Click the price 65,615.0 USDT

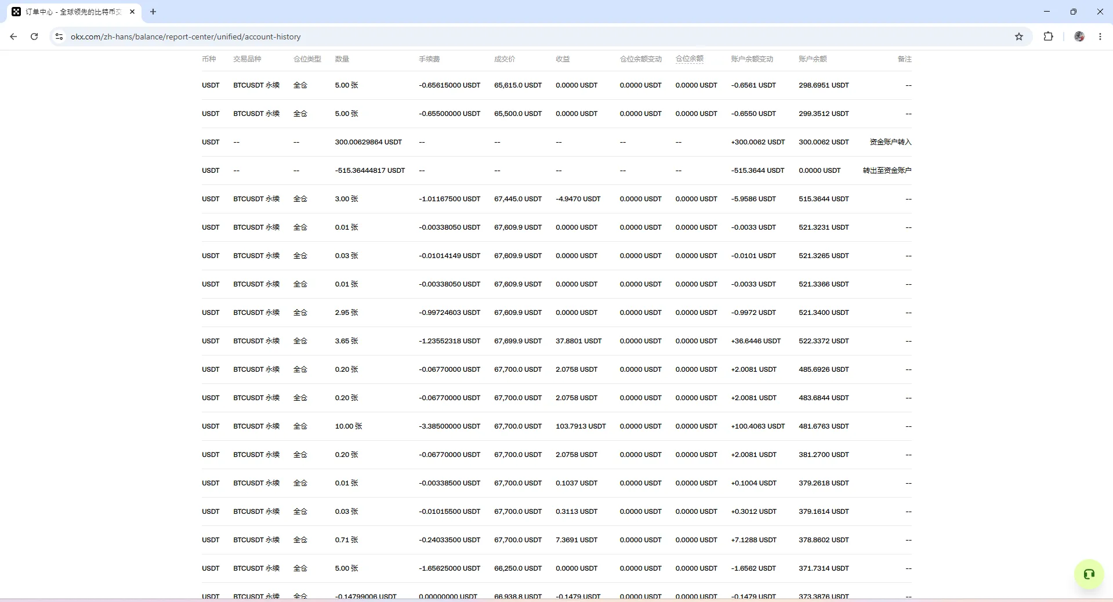click(518, 85)
